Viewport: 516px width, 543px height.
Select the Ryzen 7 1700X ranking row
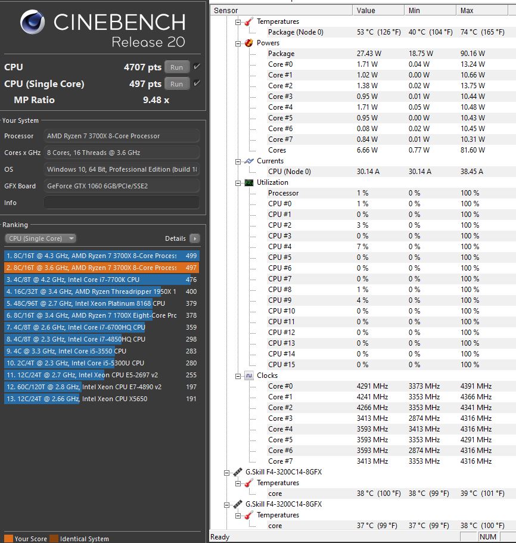(x=102, y=315)
